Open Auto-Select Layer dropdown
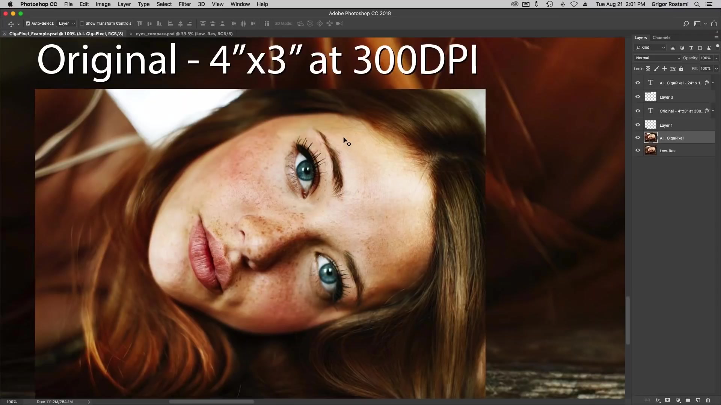This screenshot has width=721, height=405. click(x=66, y=24)
